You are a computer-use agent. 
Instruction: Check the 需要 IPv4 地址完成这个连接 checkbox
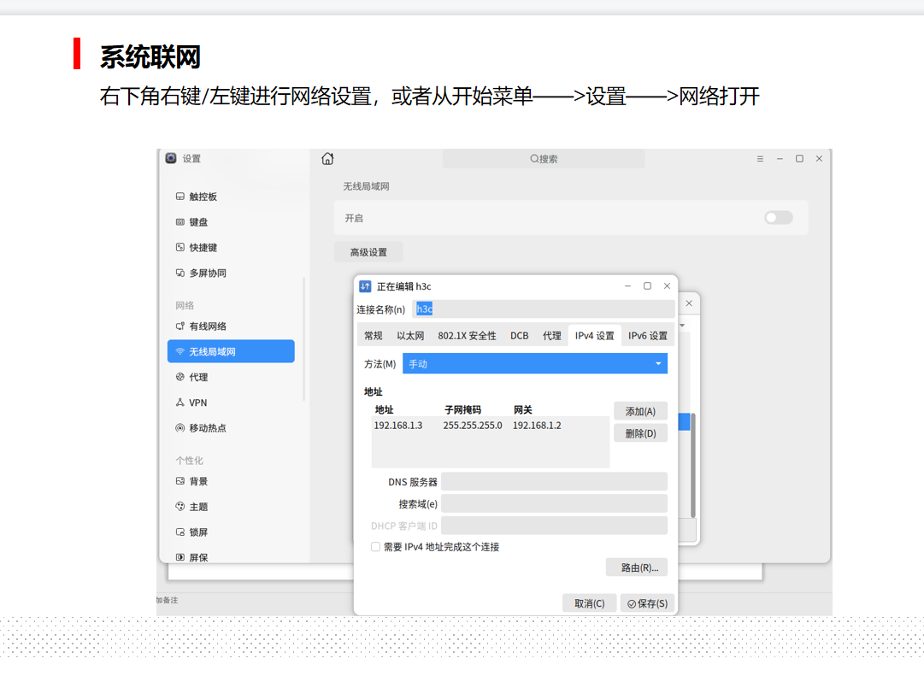click(376, 547)
